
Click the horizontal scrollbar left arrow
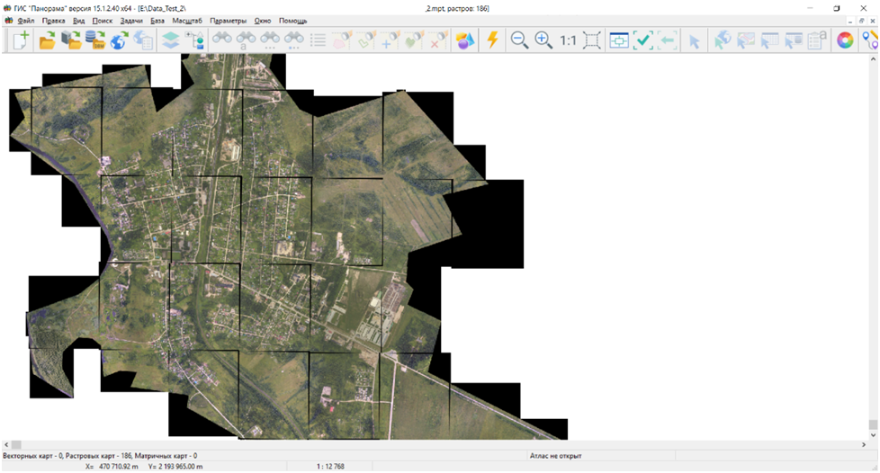[x=6, y=445]
